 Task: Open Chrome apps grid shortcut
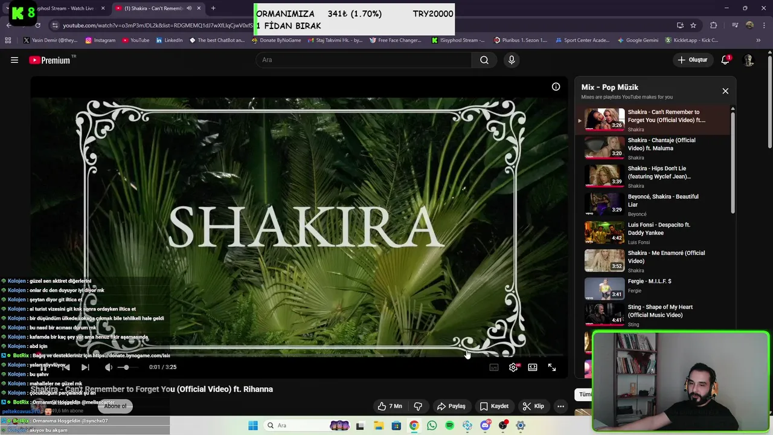[8, 40]
